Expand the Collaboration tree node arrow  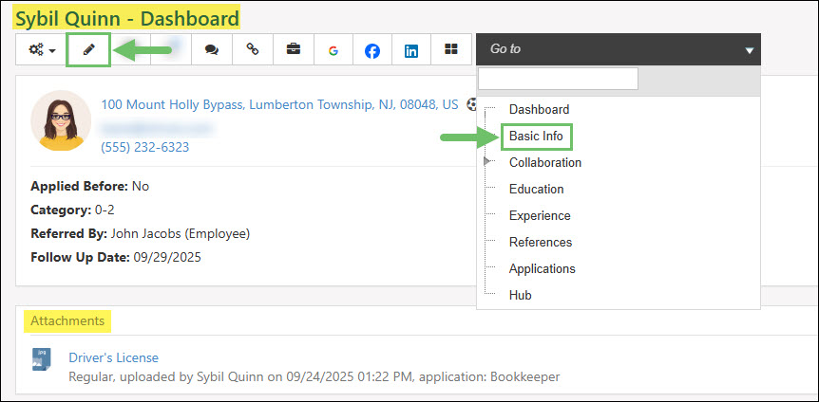coord(487,161)
